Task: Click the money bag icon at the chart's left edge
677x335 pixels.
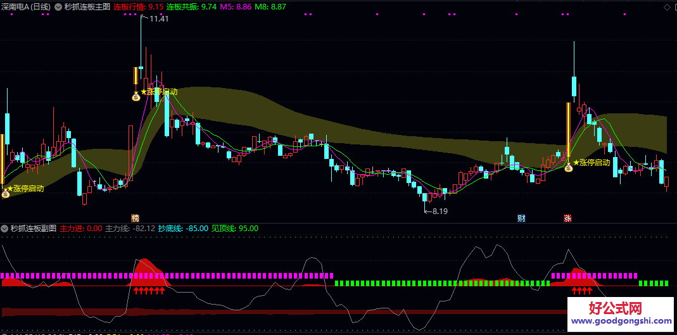Action: click(x=5, y=193)
